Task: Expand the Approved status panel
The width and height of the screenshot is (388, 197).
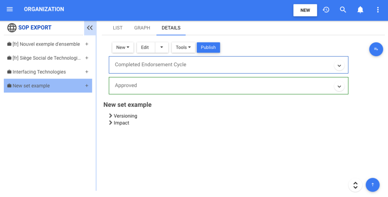Action: point(339,87)
